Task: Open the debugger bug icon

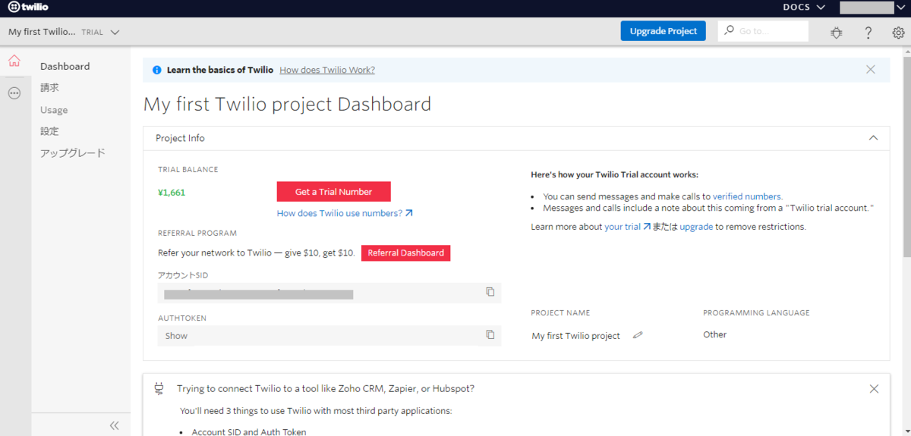Action: 837,33
